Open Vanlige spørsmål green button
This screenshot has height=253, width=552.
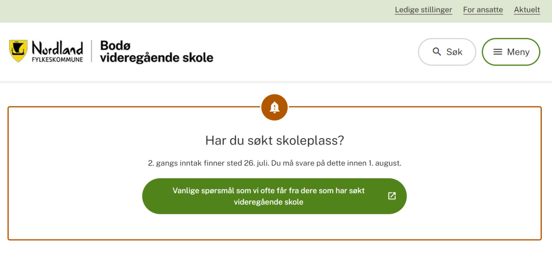point(274,196)
